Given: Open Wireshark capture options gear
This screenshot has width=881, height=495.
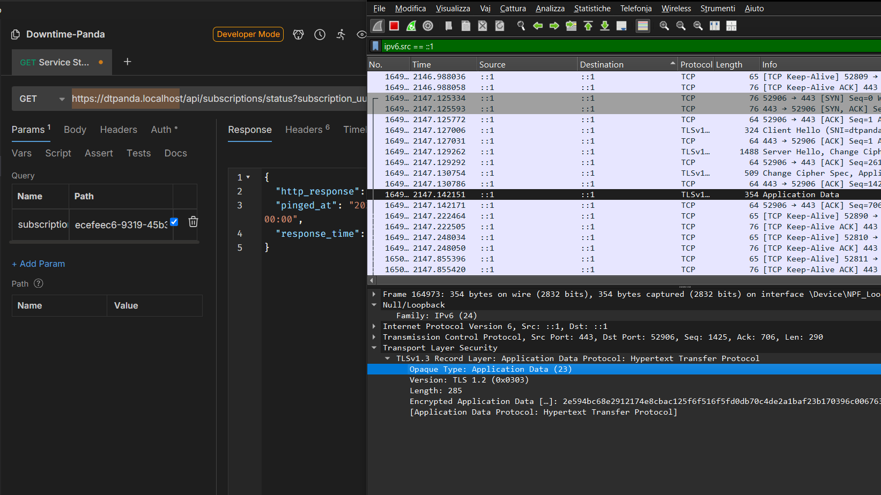Looking at the screenshot, I should pyautogui.click(x=428, y=26).
